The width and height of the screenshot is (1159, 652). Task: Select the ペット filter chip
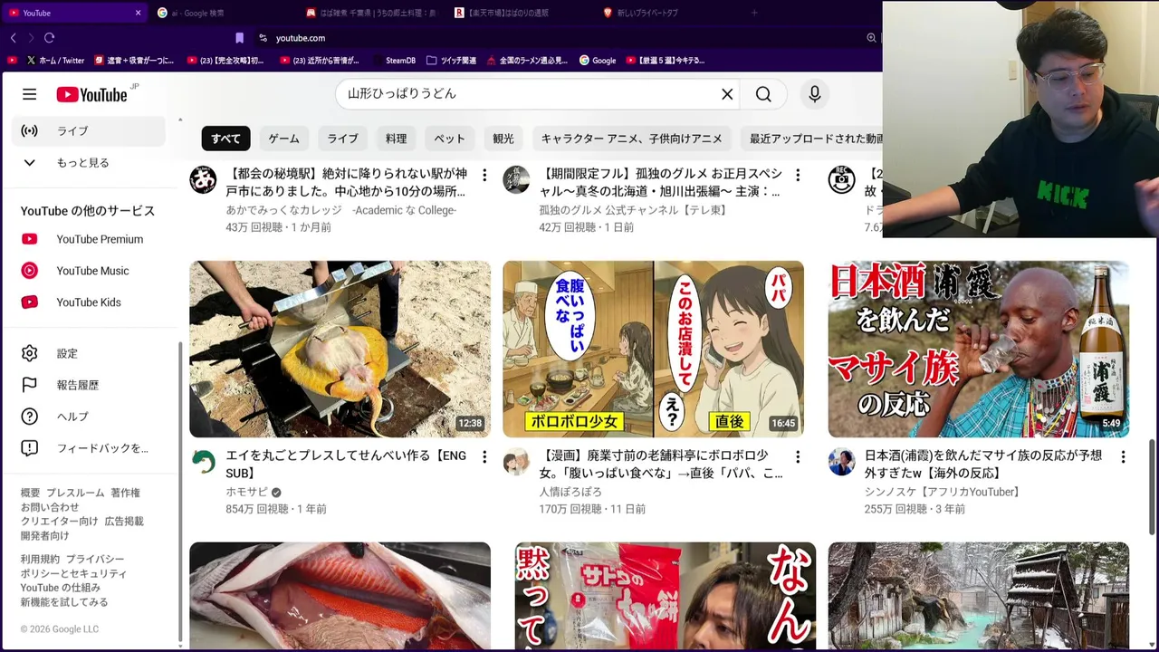click(x=449, y=139)
